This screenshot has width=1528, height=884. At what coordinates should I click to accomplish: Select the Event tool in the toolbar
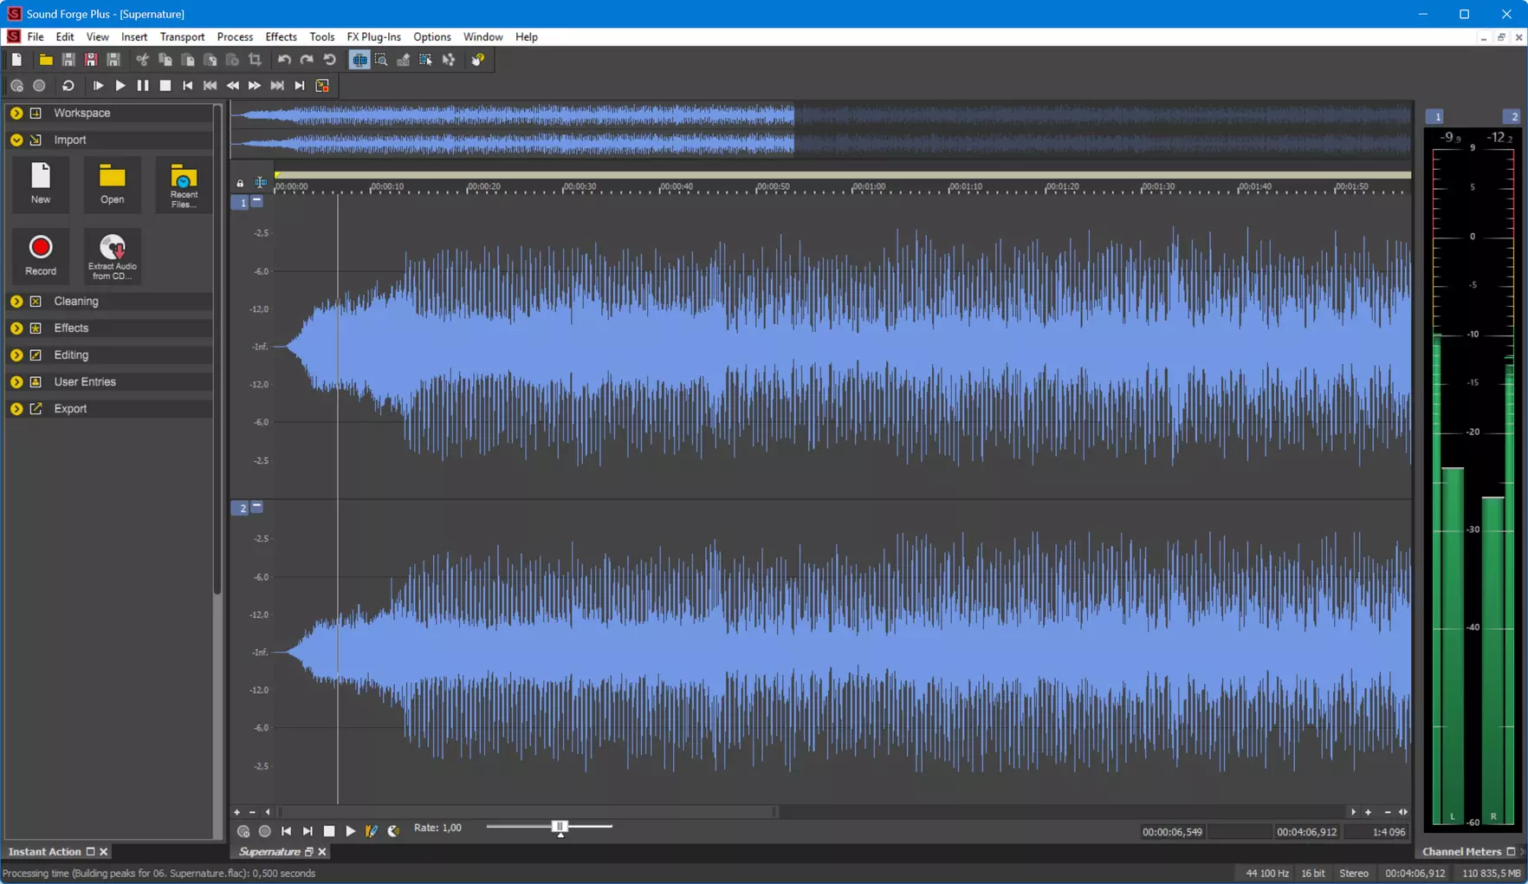click(426, 60)
